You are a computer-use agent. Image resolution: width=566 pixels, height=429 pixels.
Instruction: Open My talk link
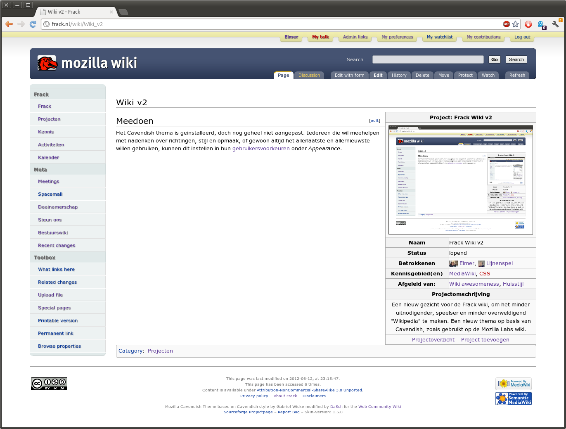pyautogui.click(x=320, y=37)
